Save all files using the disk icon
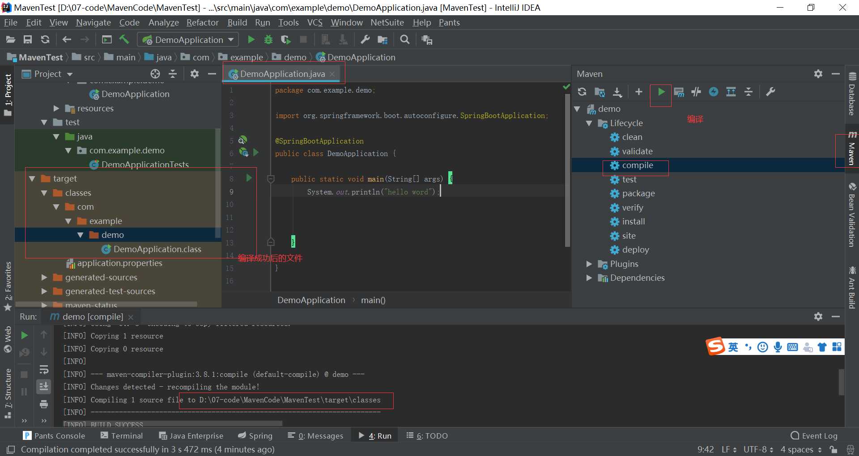The height and width of the screenshot is (456, 859). (28, 40)
